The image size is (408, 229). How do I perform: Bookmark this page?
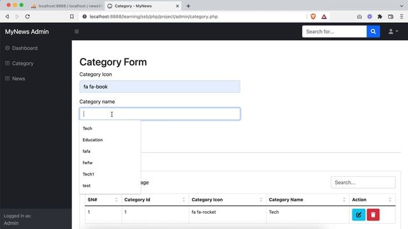pyautogui.click(x=72, y=17)
